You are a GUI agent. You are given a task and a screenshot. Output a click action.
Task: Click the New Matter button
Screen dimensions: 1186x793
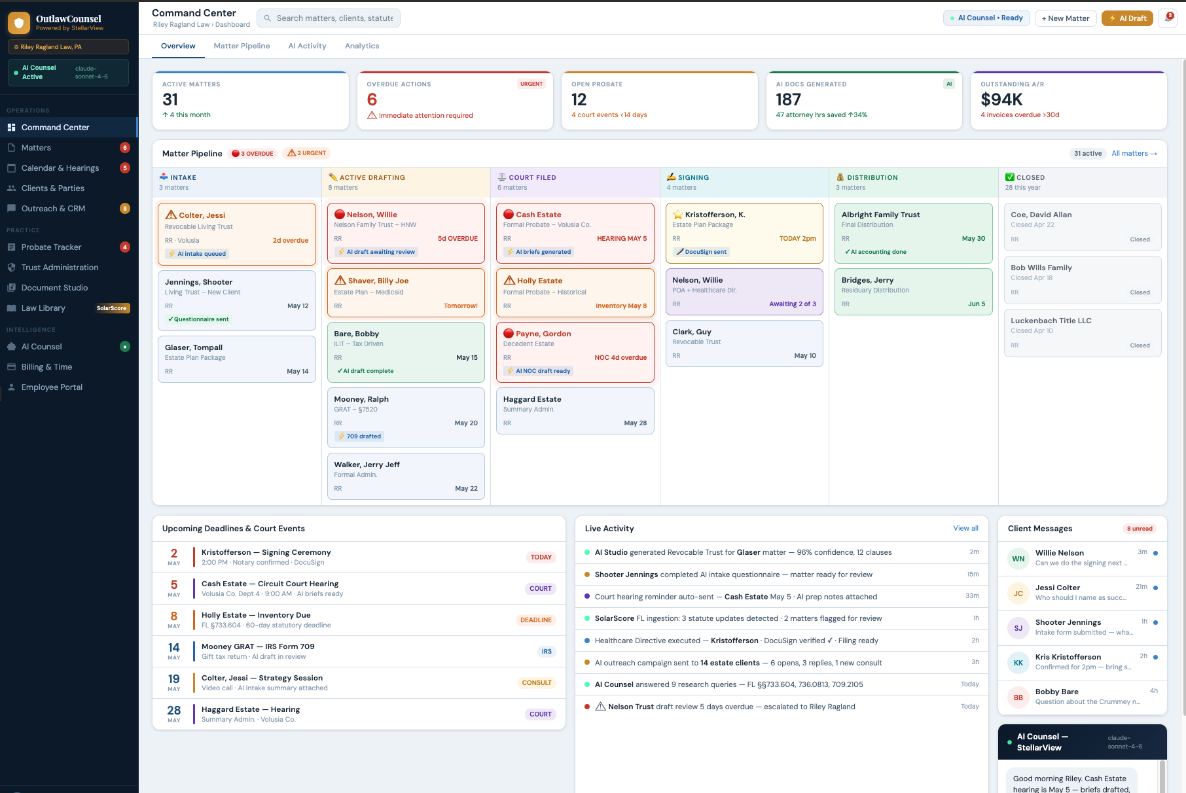(x=1065, y=18)
